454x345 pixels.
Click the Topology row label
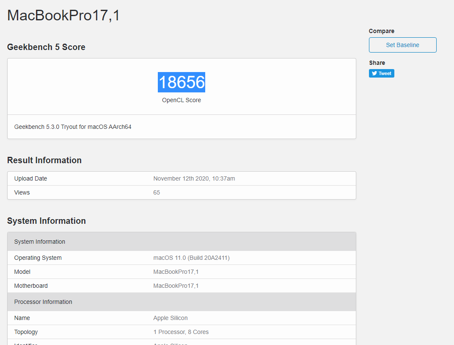coord(26,332)
